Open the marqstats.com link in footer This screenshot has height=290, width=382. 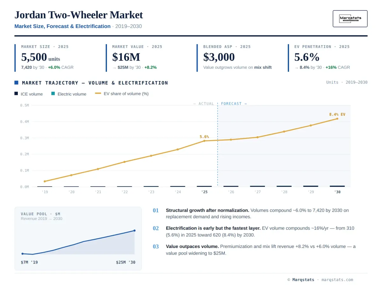pyautogui.click(x=337, y=280)
